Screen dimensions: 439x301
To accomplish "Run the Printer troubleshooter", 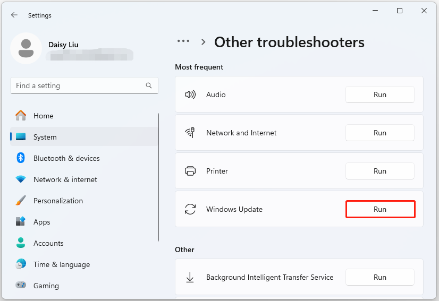I will coord(379,171).
